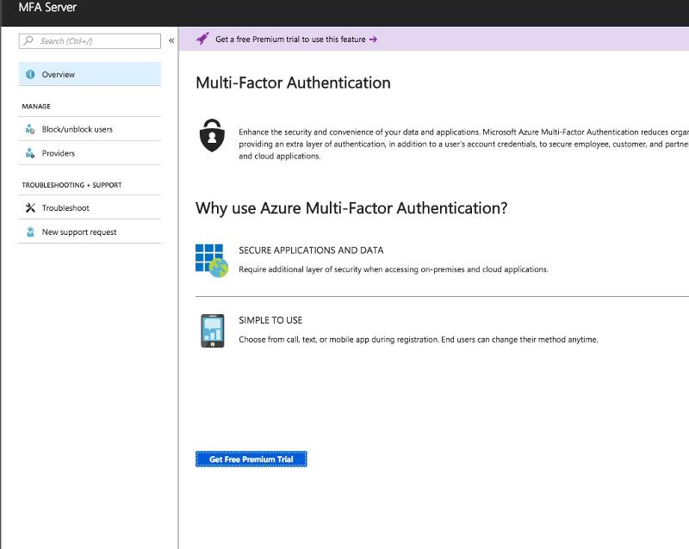Click 'SECURE APPLICATIONS AND DATA' text
Screen dimensions: 689x549
(311, 250)
